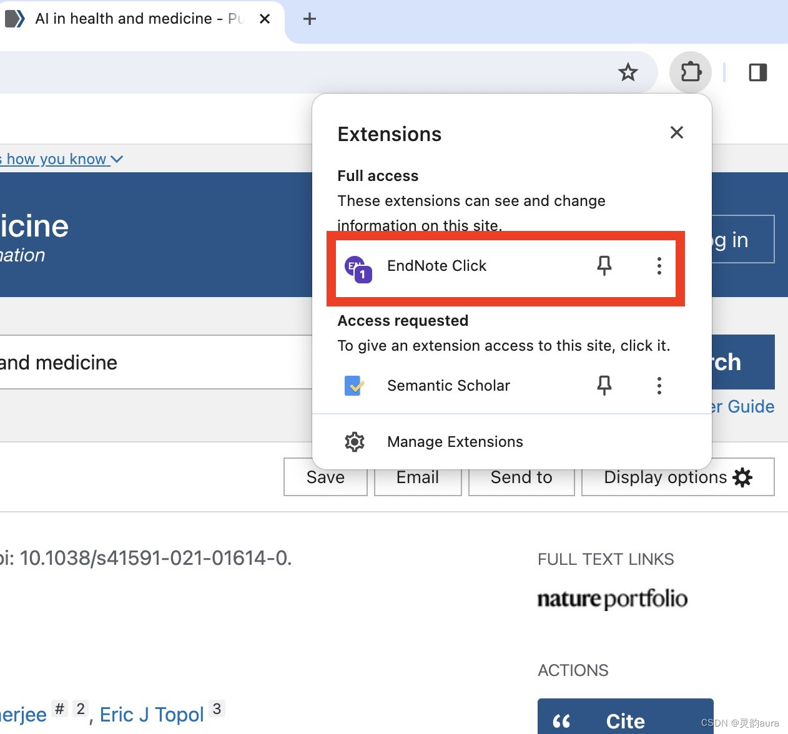Screen dimensions: 788x734
Task: Click the Send to button
Action: 521,477
